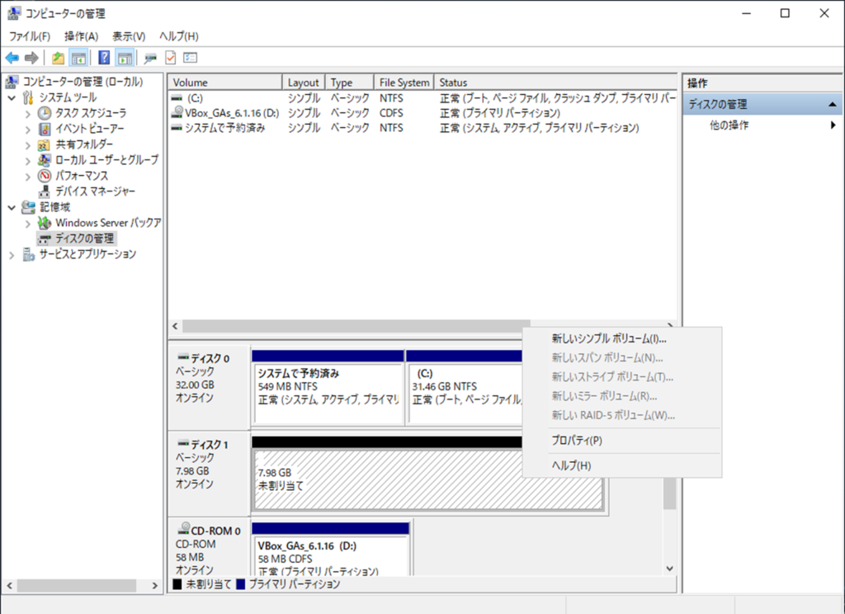Viewport: 845px width, 614px height.
Task: Click the blue Help question mark icon
Action: 104,58
